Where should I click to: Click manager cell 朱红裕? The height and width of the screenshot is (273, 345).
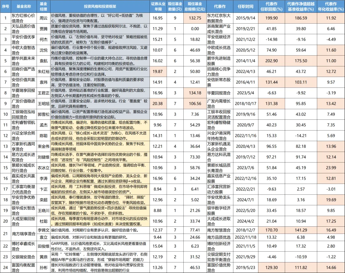pyautogui.click(x=43, y=72)
